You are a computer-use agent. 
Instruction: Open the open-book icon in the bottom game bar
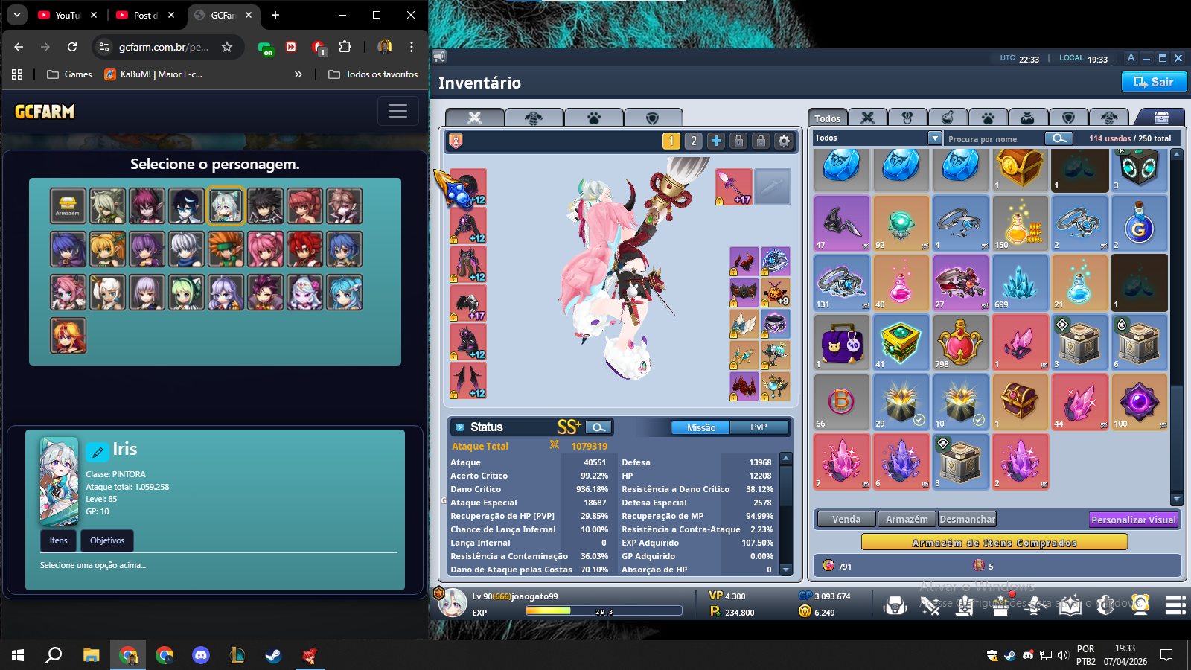click(1070, 605)
